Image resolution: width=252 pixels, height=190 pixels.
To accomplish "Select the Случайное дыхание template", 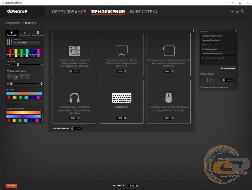I will [x=218, y=49].
